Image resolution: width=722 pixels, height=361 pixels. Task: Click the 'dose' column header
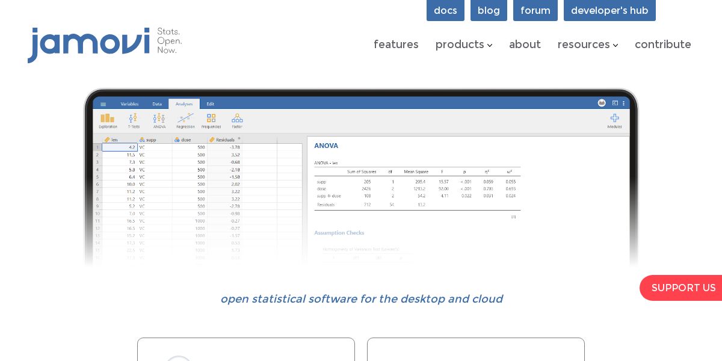(190, 140)
